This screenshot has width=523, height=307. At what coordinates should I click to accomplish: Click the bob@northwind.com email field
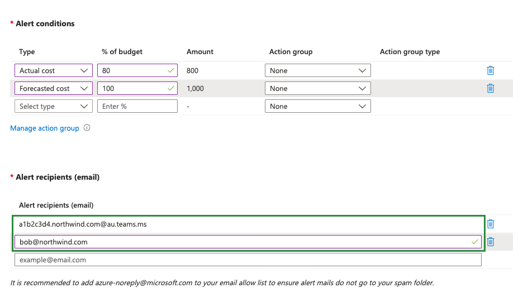click(x=248, y=242)
